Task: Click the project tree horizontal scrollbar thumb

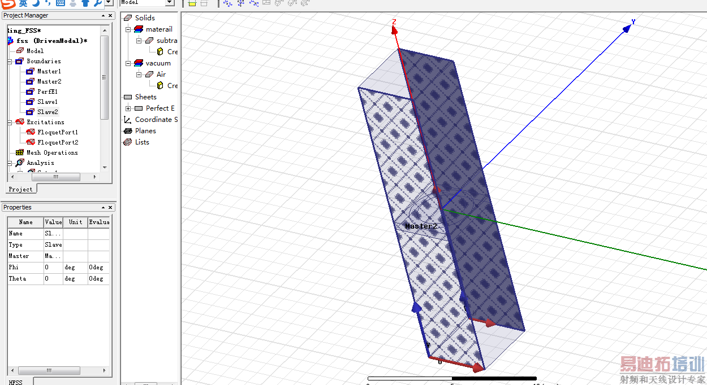Action: click(56, 177)
